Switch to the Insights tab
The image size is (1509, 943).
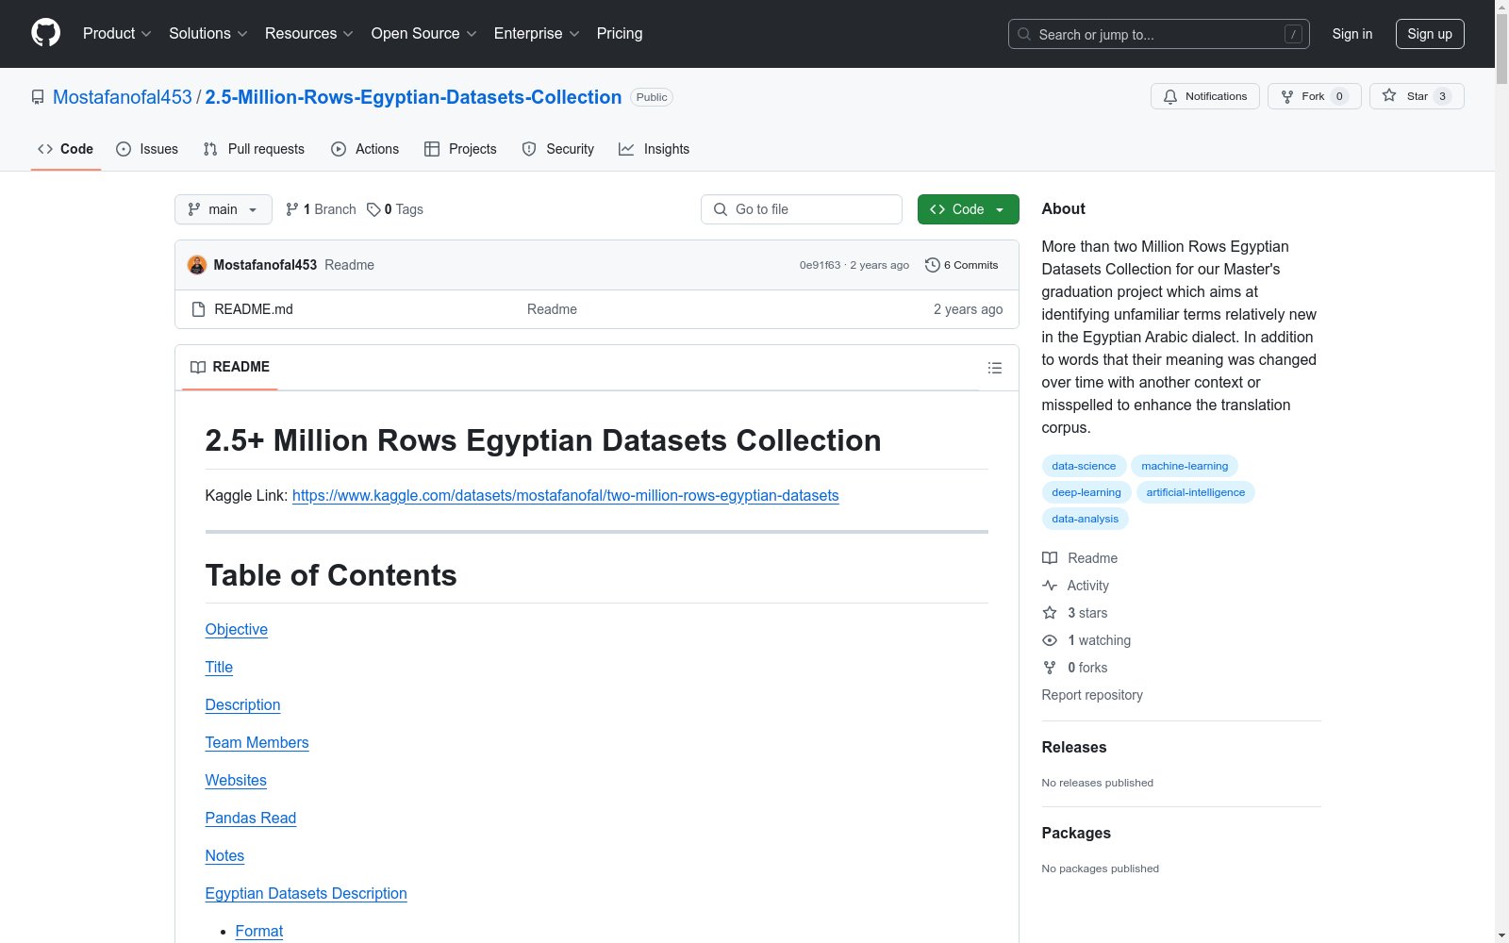655,149
